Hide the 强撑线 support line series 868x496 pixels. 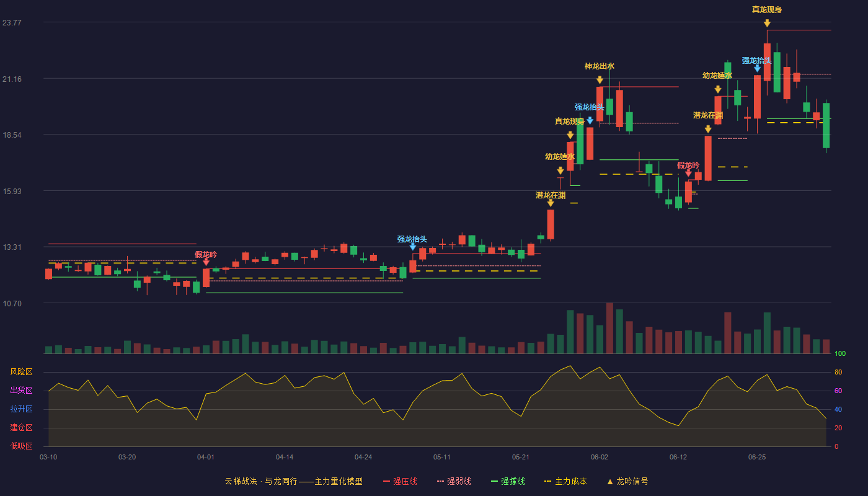[x=508, y=481]
